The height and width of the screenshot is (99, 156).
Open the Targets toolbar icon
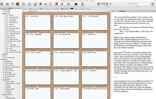tap(41, 4)
